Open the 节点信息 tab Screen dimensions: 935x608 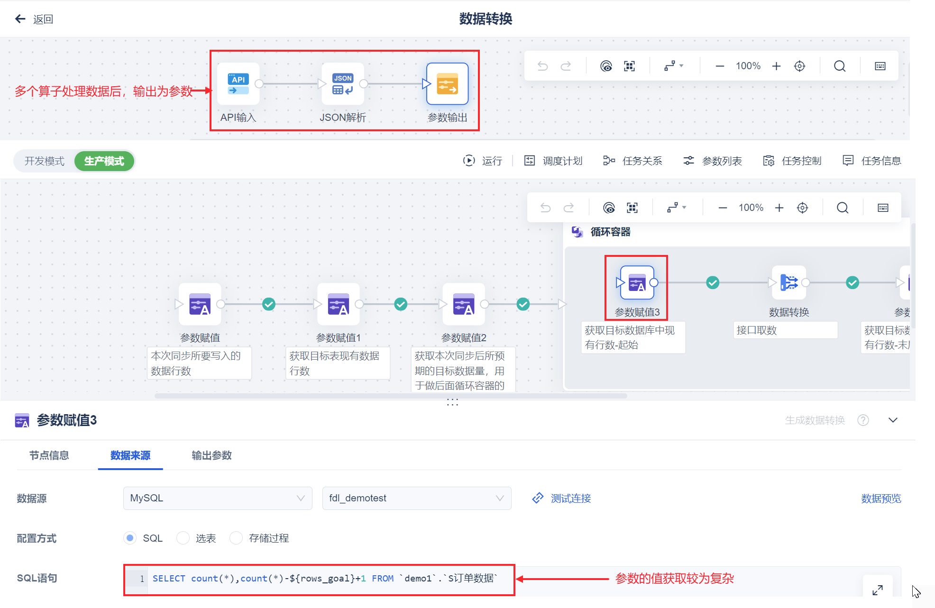tap(49, 455)
